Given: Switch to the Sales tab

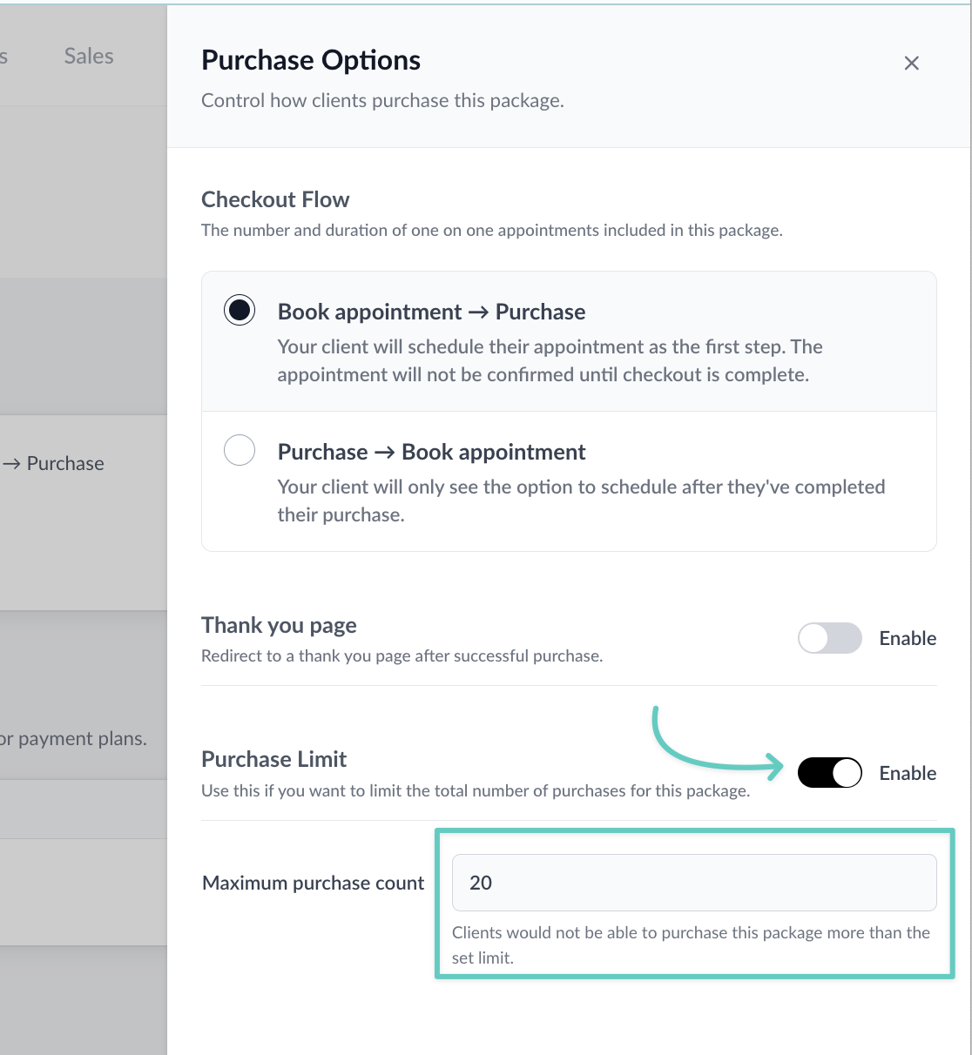Looking at the screenshot, I should point(87,56).
